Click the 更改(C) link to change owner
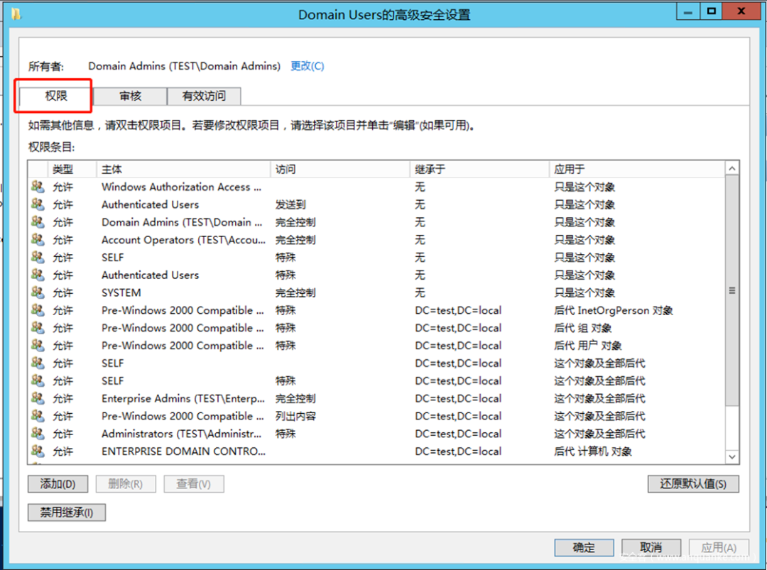 click(307, 65)
